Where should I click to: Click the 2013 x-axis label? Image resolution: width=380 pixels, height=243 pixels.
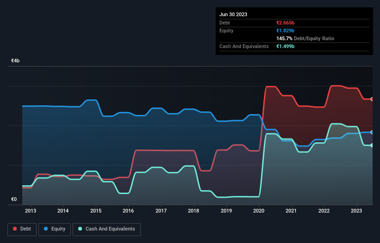click(x=31, y=211)
